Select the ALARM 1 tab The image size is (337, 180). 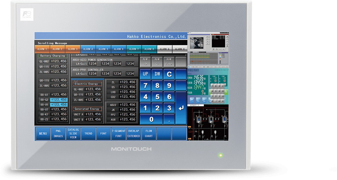pyautogui.click(x=42, y=49)
